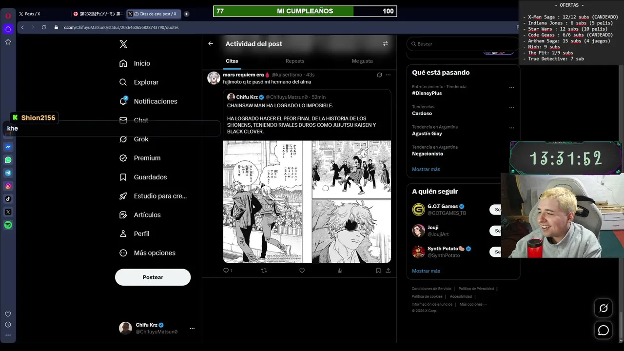Open account menu dots beside Chifu Krz
The height and width of the screenshot is (351, 624).
[192, 329]
